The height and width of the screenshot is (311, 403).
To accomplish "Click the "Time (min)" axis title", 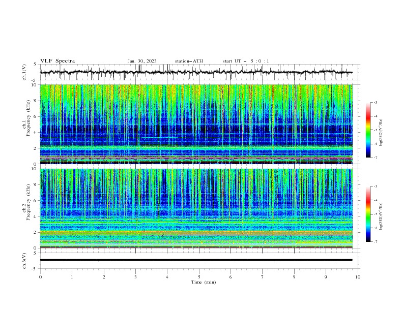I will coord(204,282).
